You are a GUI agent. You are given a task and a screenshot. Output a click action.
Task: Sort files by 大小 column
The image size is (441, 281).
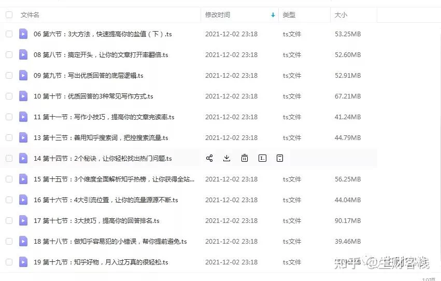[x=341, y=15]
